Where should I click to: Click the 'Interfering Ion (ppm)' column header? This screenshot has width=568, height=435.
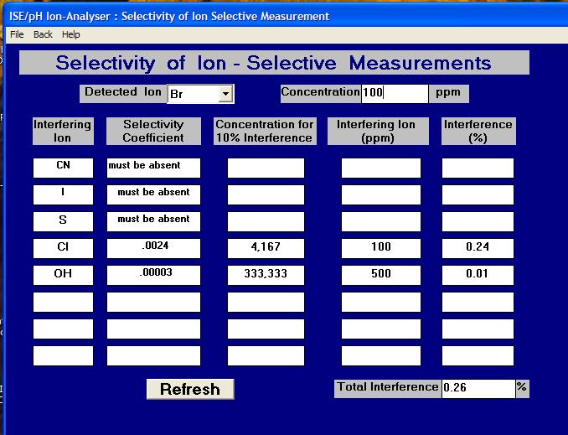pyautogui.click(x=378, y=131)
